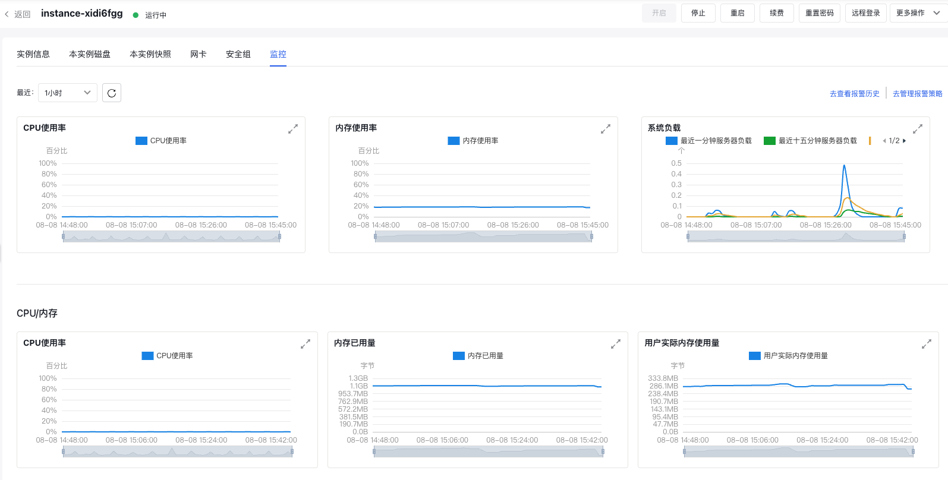Expand the 内存使用率 chart fullscreen
This screenshot has height=480, width=948.
click(x=606, y=129)
